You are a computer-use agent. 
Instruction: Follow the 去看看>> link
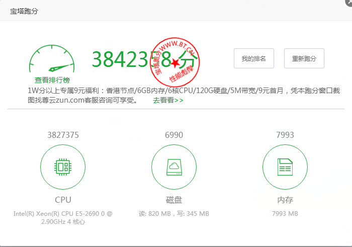168,100
